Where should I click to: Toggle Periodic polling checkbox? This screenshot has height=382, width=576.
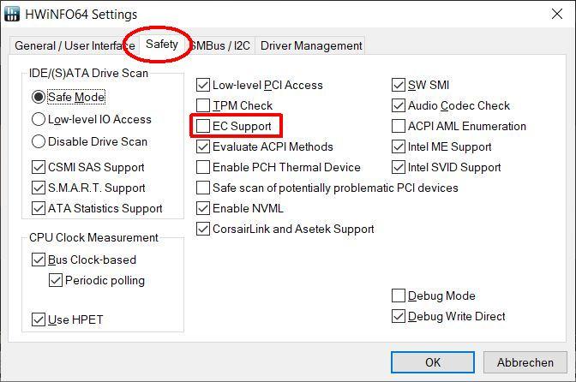point(56,280)
